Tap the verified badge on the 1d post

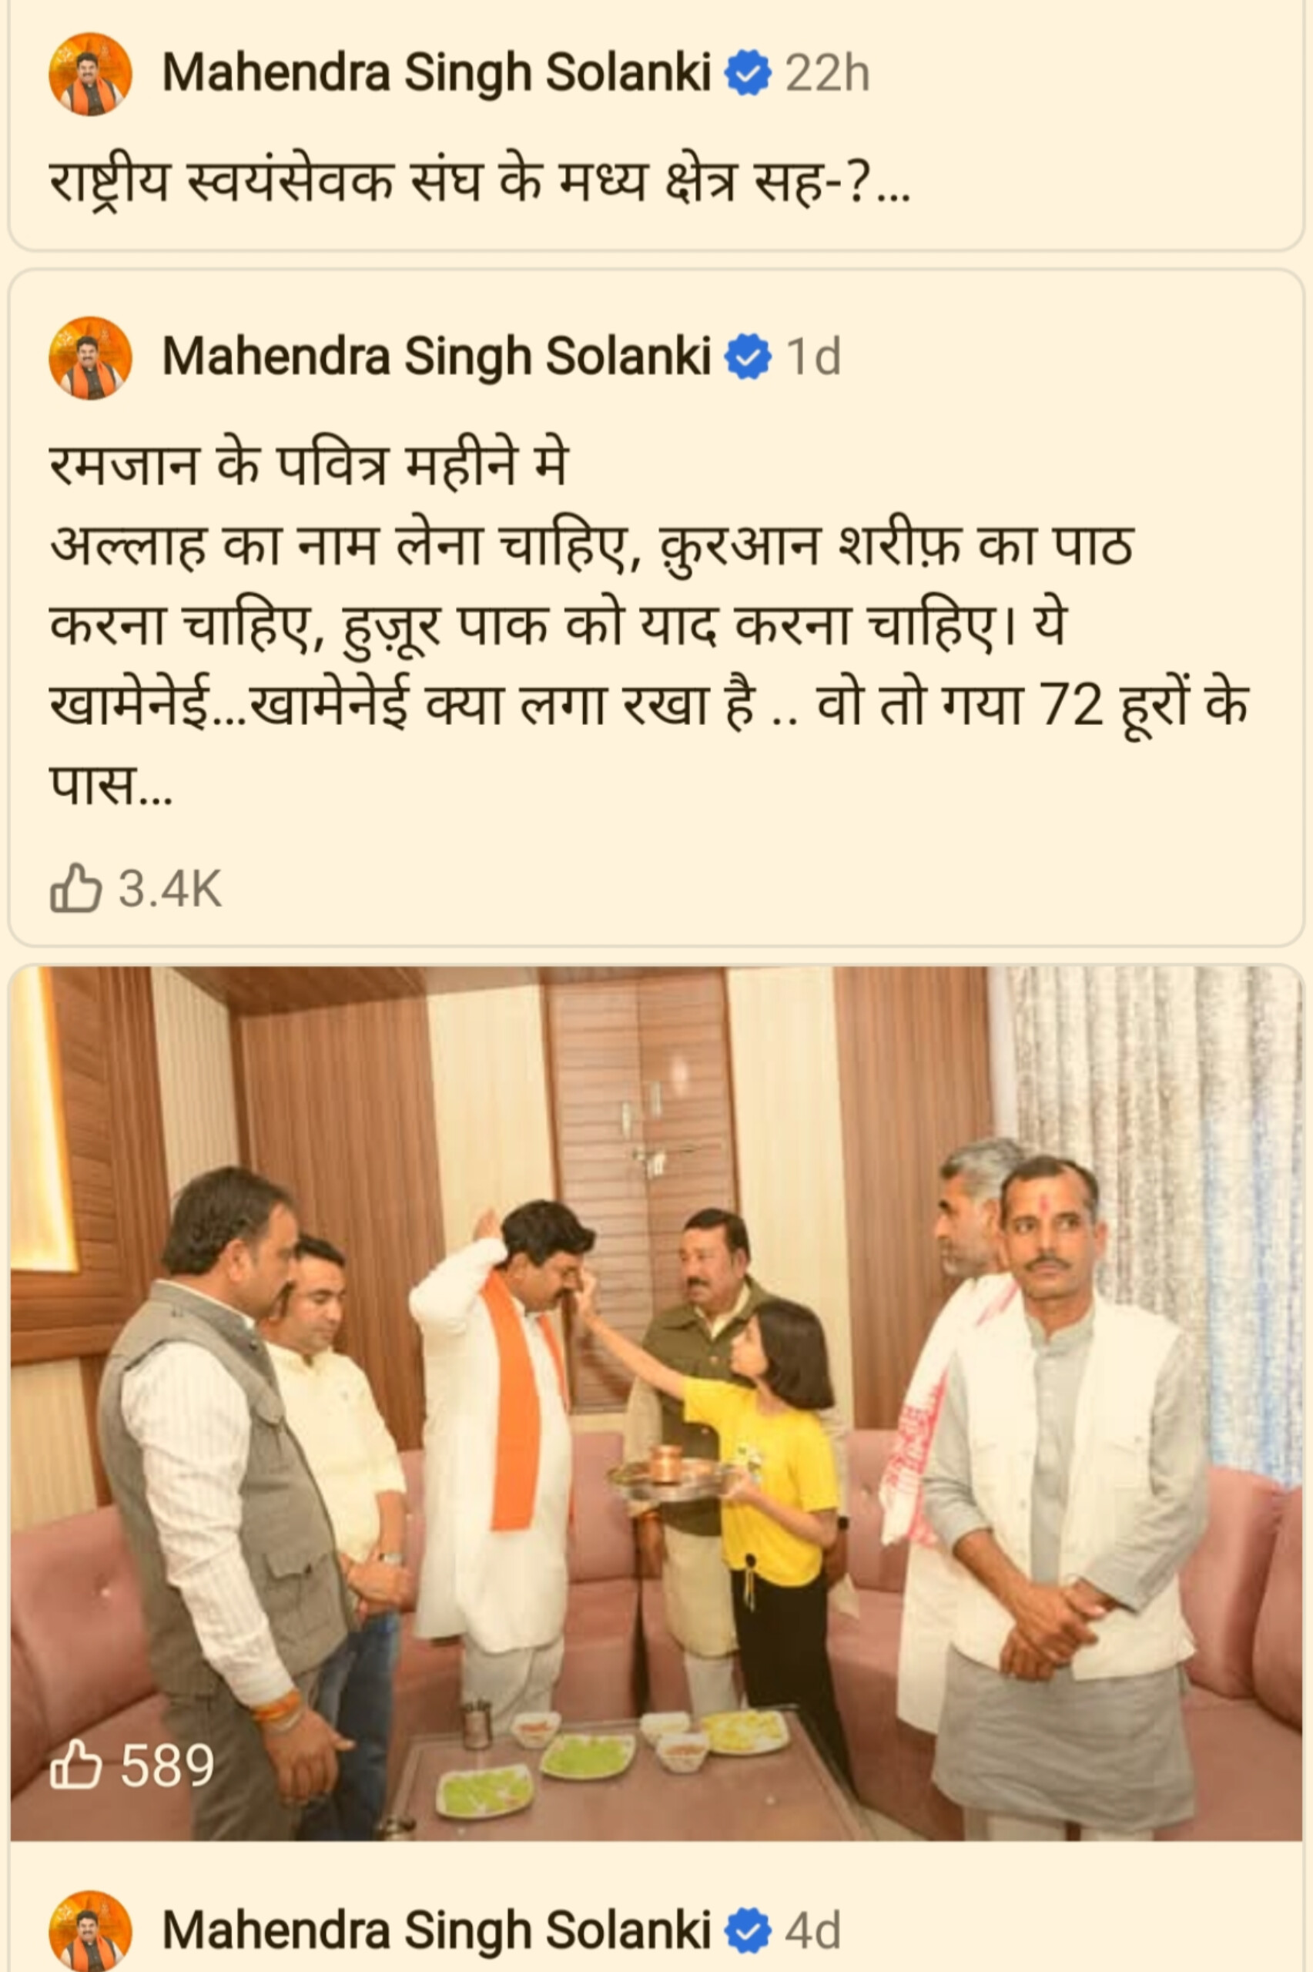click(747, 357)
